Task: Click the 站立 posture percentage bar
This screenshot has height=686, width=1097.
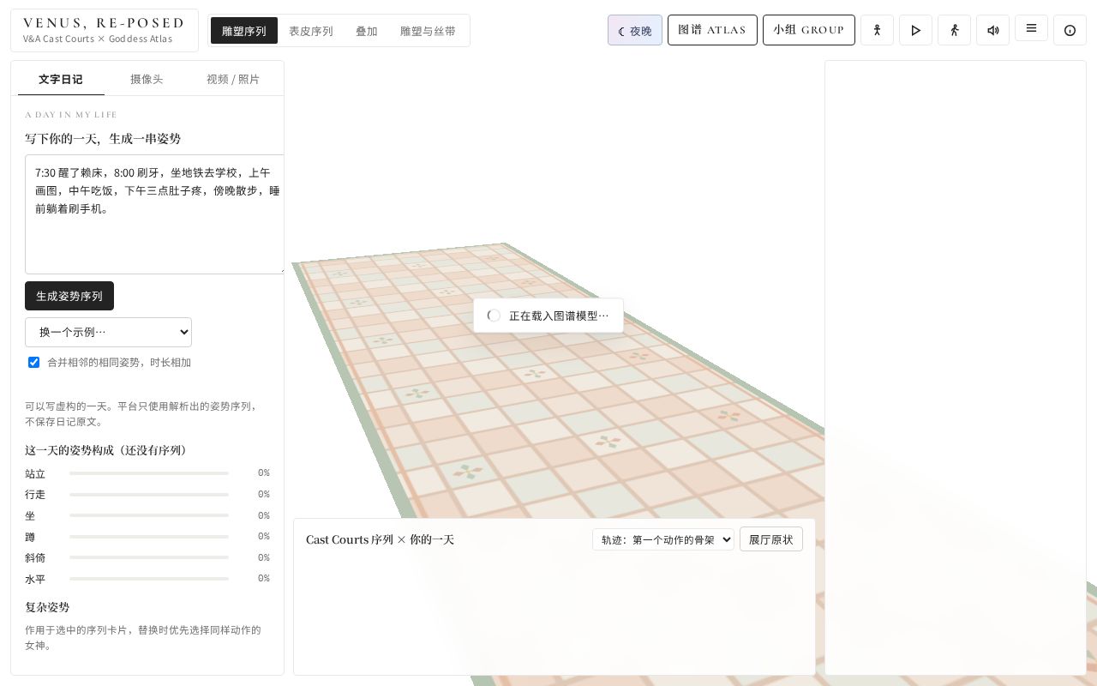Action: pyautogui.click(x=149, y=473)
